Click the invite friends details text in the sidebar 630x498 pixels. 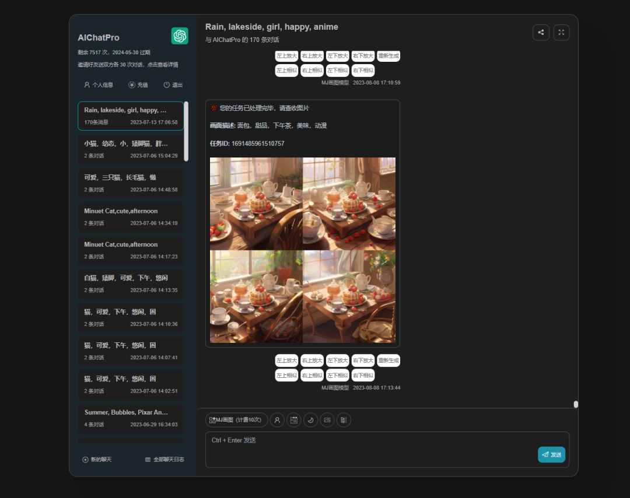[128, 65]
